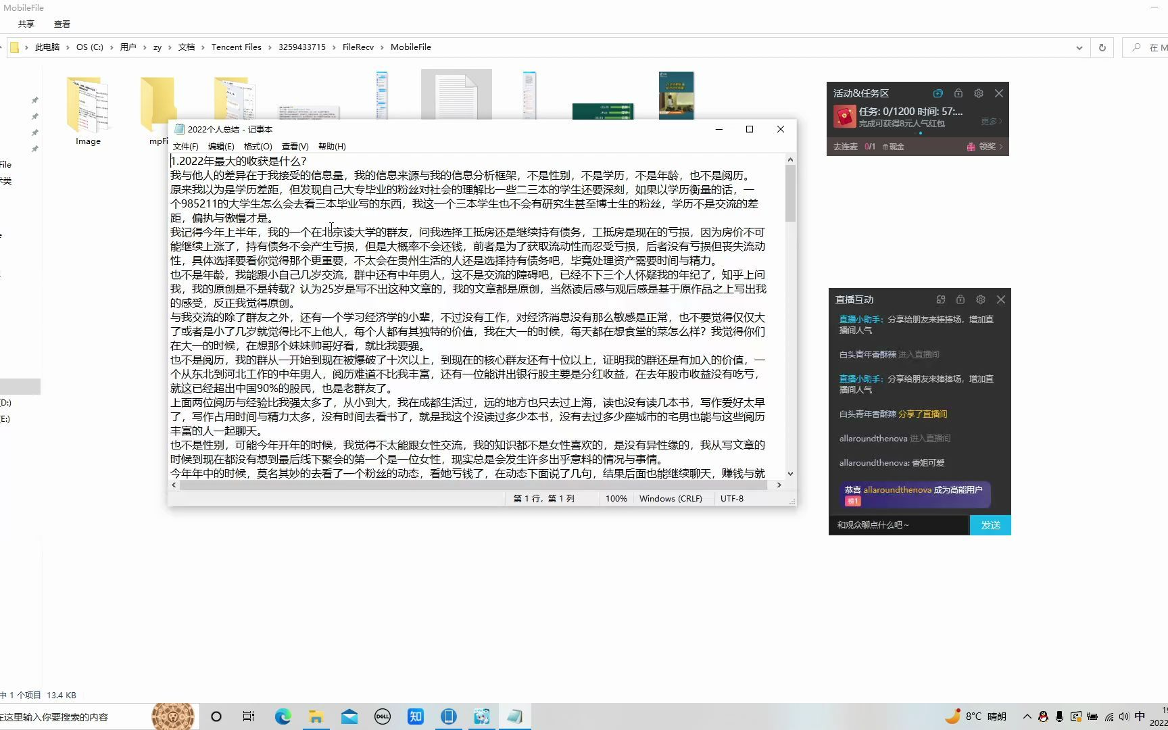Close the 直播互动 panel
1168x730 pixels.
tap(1001, 299)
